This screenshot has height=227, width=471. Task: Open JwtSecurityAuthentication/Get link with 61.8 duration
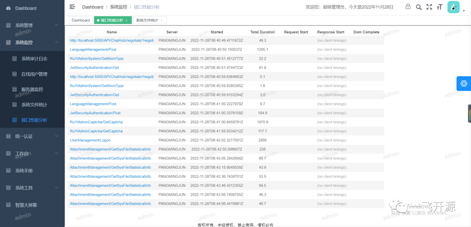(x=95, y=68)
